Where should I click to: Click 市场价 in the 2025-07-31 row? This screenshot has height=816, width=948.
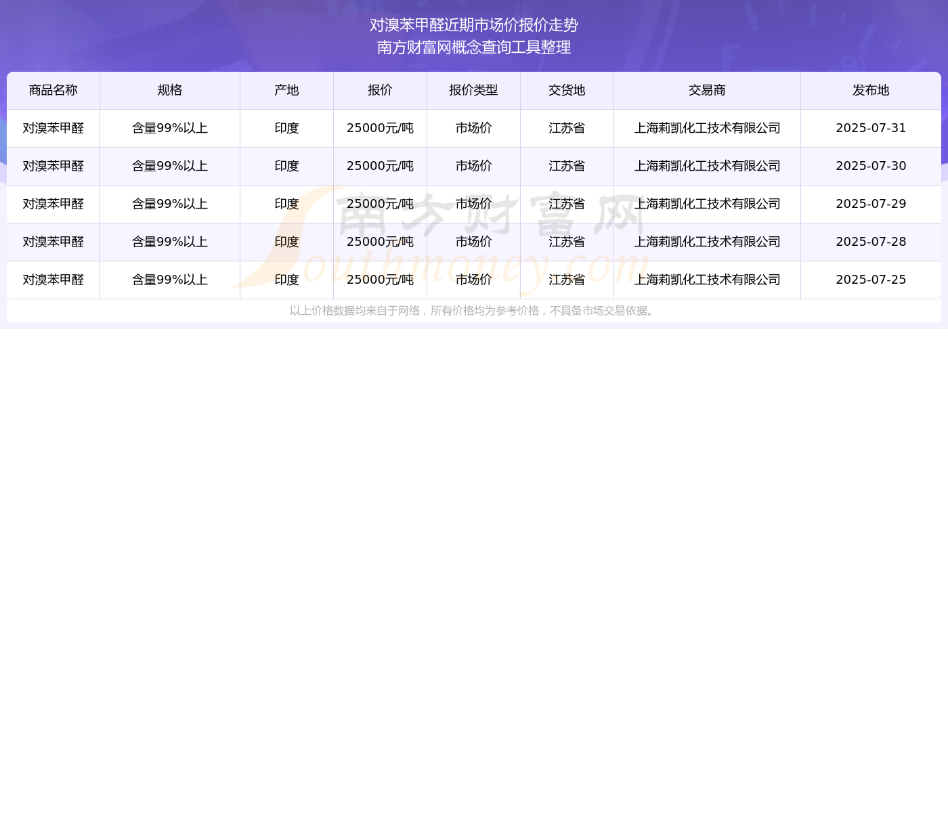474,128
